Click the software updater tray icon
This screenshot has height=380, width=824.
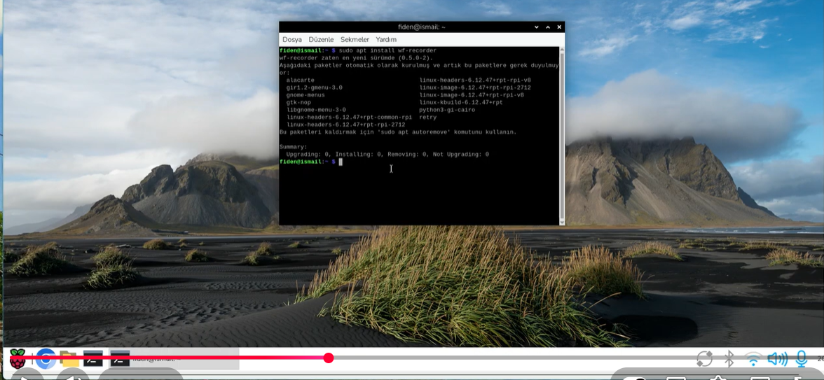704,359
